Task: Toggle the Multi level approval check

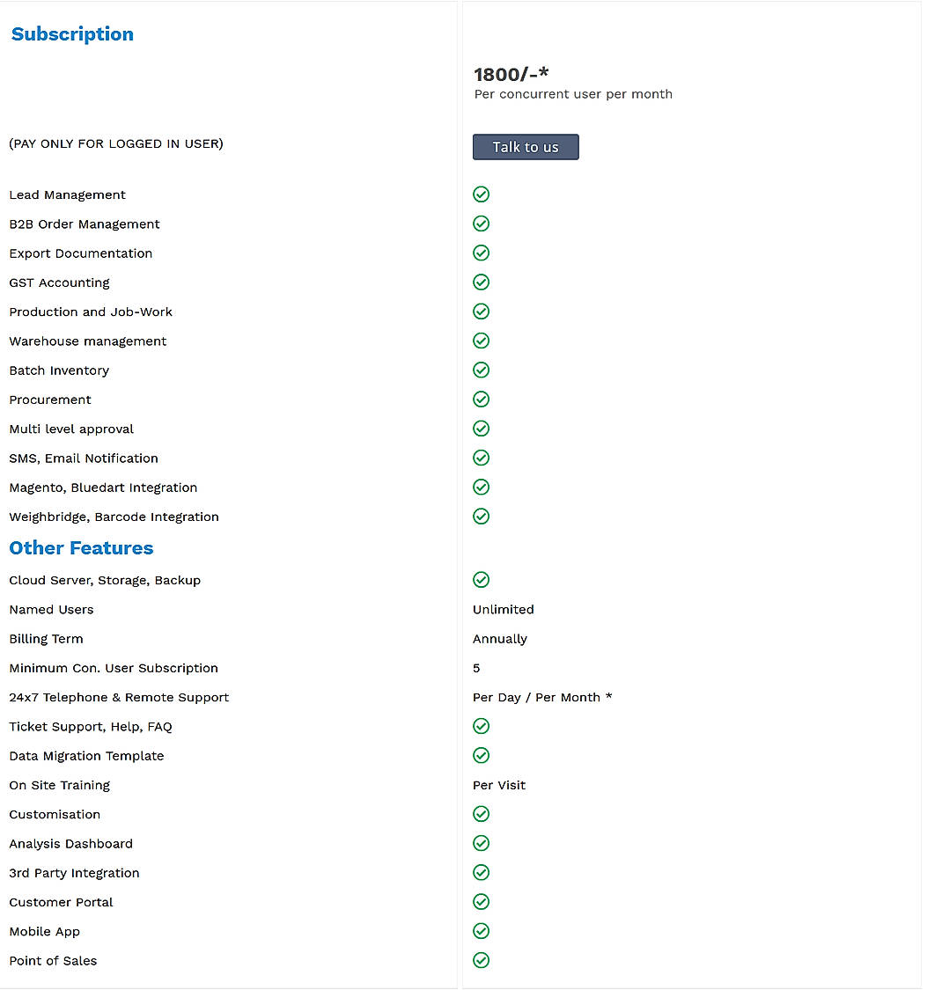Action: click(481, 429)
